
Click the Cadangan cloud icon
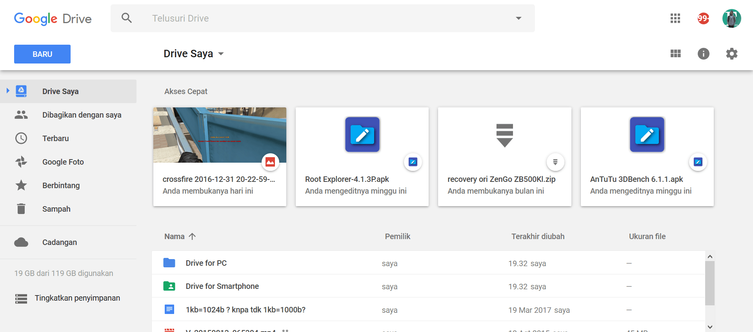21,242
